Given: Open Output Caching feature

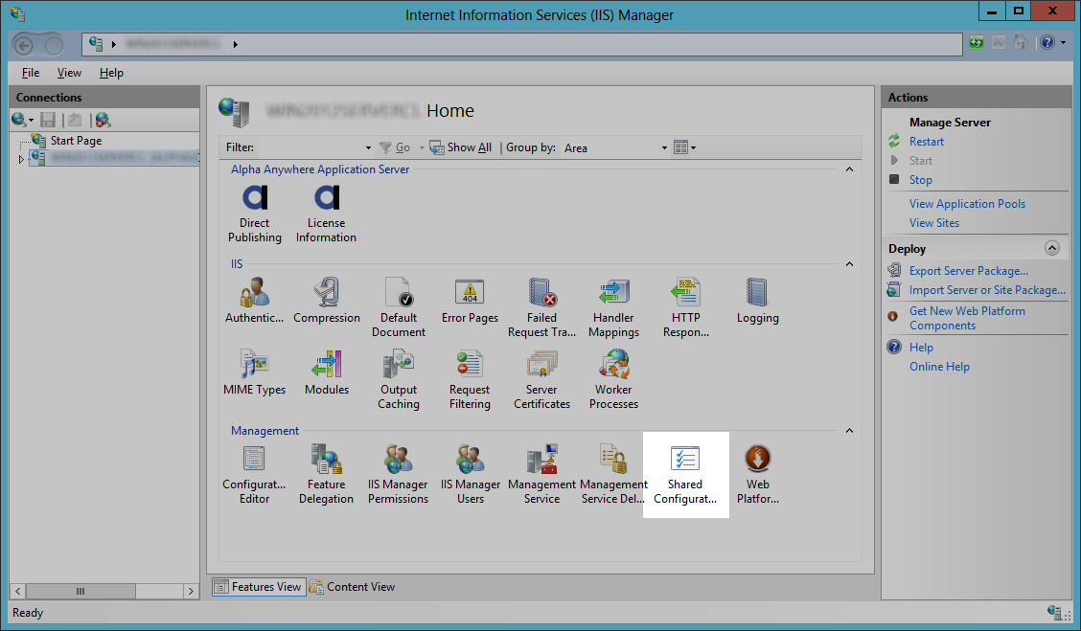Looking at the screenshot, I should coord(399,379).
